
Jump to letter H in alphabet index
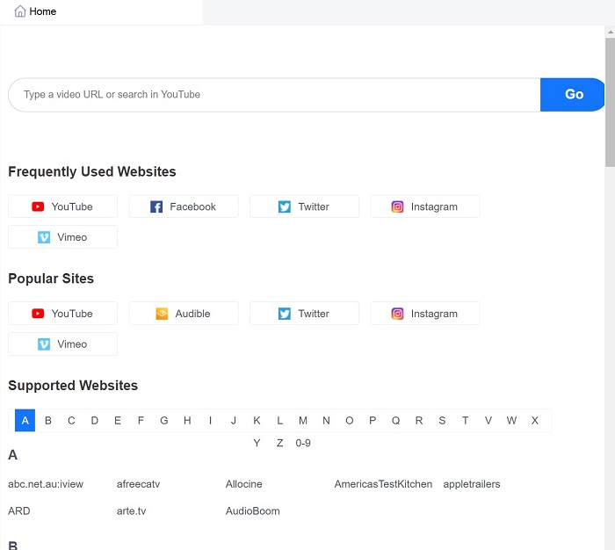(x=187, y=421)
